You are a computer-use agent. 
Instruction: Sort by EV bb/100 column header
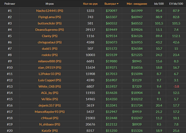[x=176, y=4]
